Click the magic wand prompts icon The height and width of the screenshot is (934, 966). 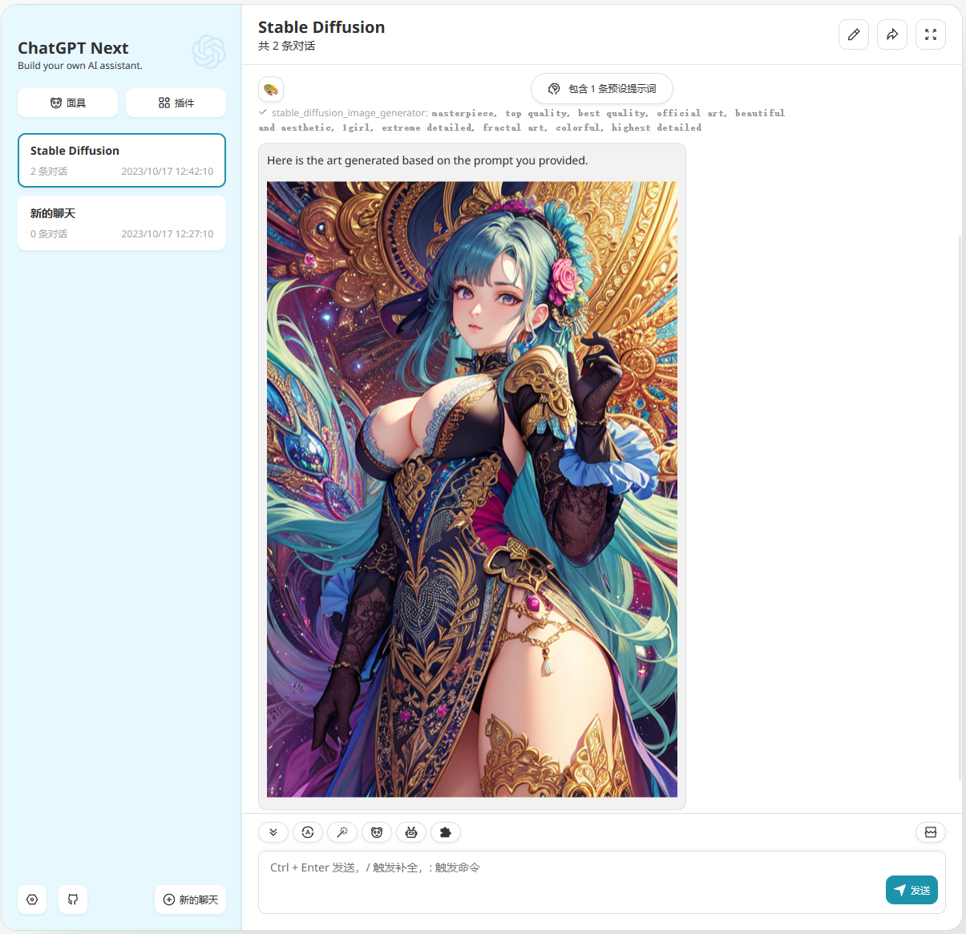coord(342,832)
